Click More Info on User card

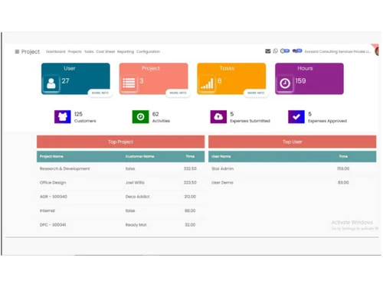pyautogui.click(x=100, y=93)
